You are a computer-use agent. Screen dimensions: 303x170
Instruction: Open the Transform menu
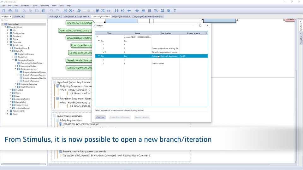44,6
